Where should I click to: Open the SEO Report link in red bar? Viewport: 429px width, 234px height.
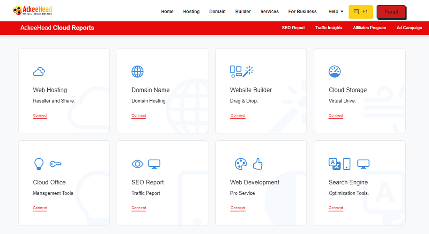[293, 28]
